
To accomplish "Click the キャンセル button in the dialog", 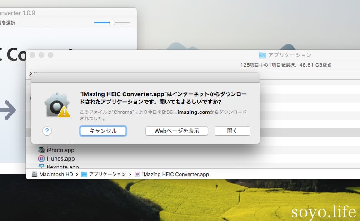I will pos(103,131).
